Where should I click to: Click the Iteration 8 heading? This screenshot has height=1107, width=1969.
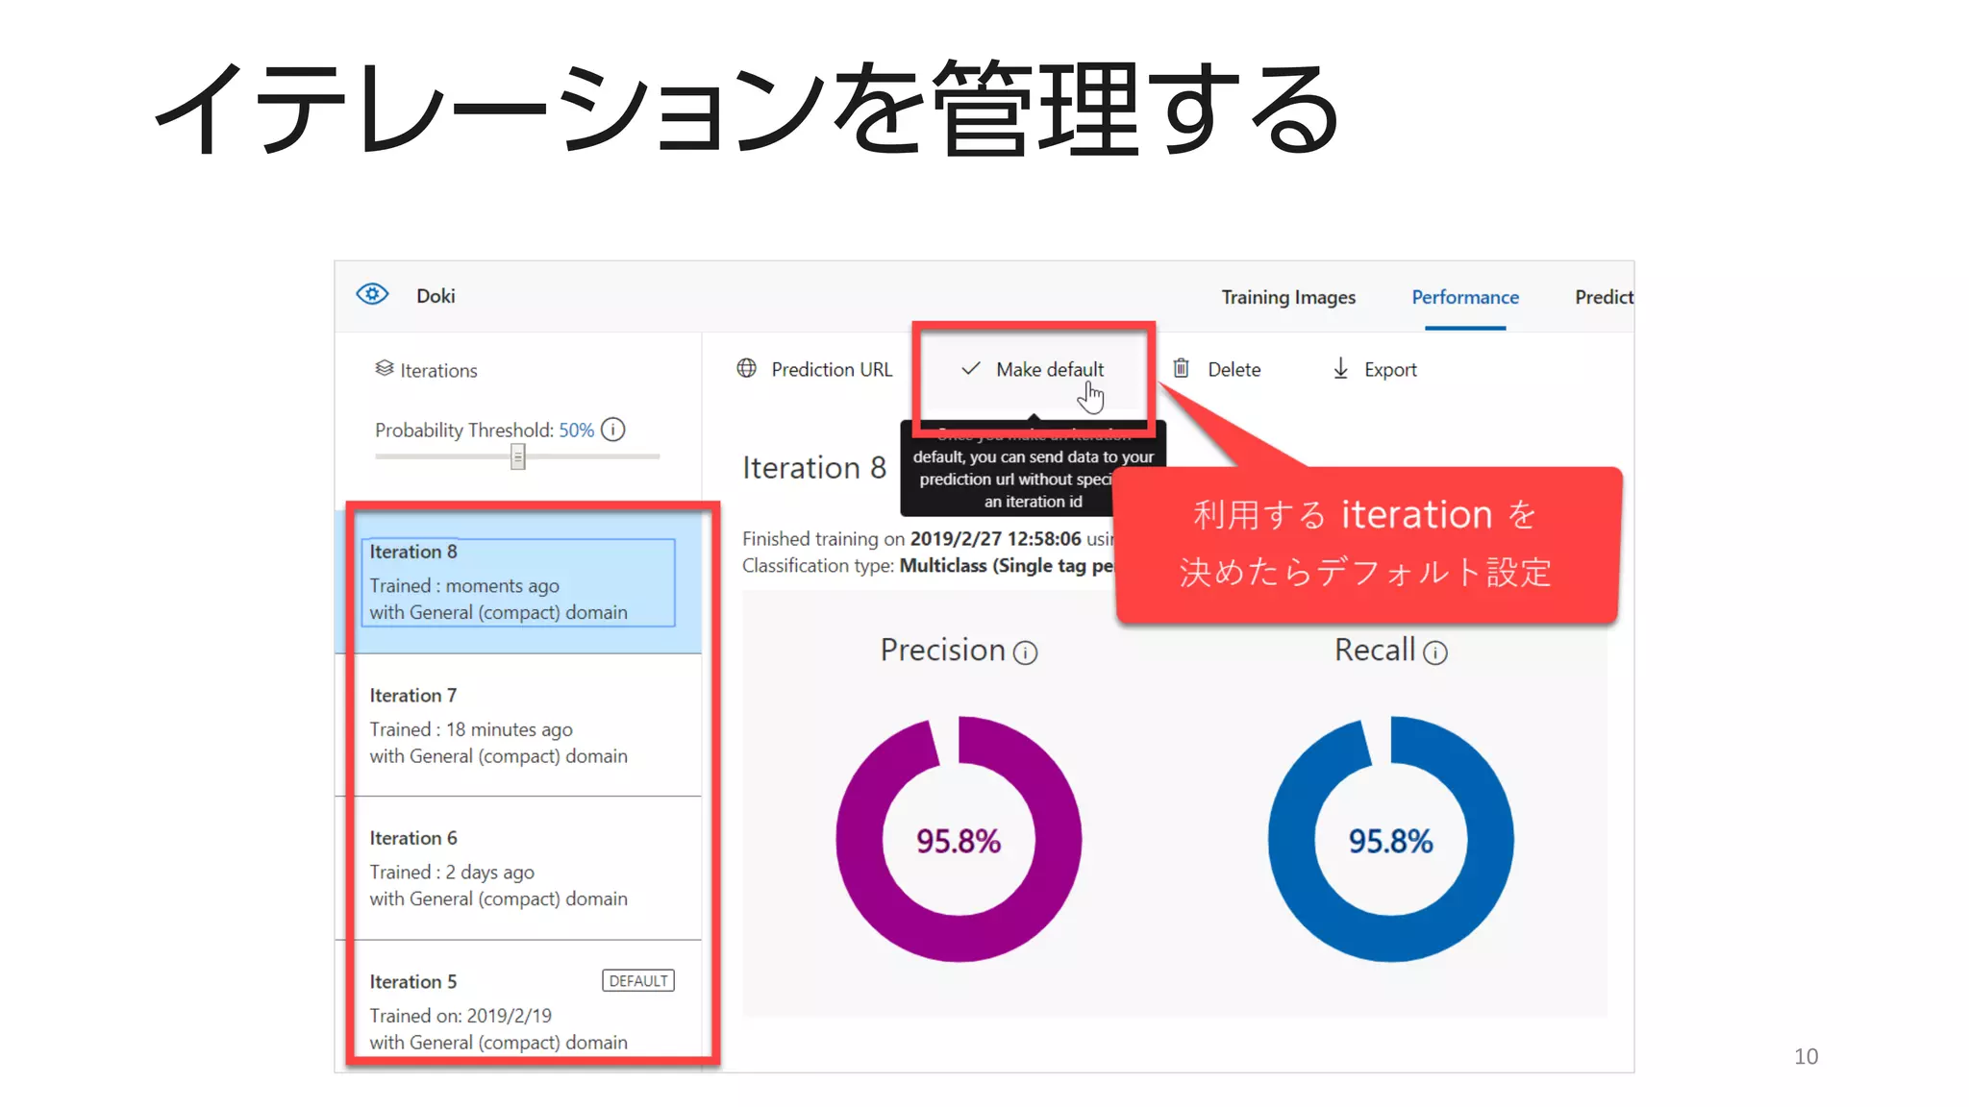pyautogui.click(x=814, y=467)
